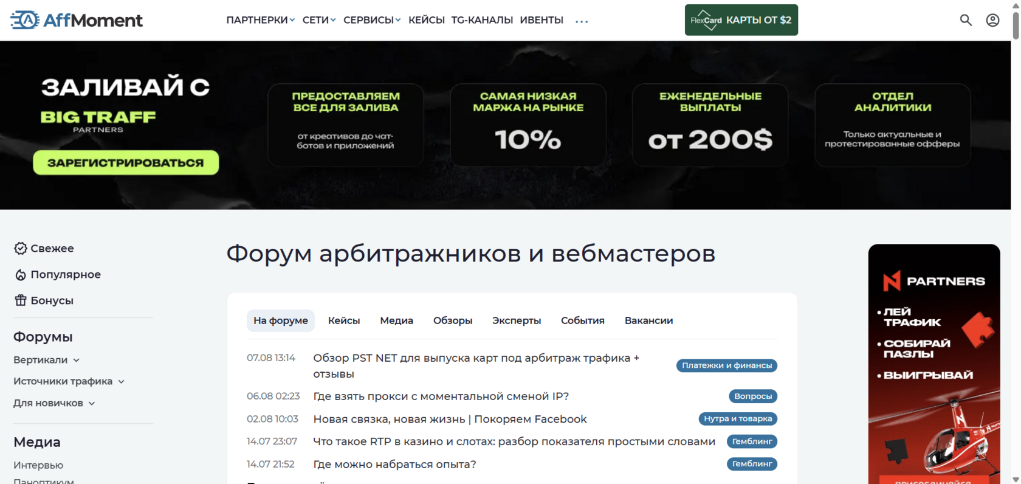Click the ПРЕДОСТАВЛЯЕМ ВСЕ ДЛЯ ЗАЛИВА card
The height and width of the screenshot is (484, 1021).
(x=346, y=125)
